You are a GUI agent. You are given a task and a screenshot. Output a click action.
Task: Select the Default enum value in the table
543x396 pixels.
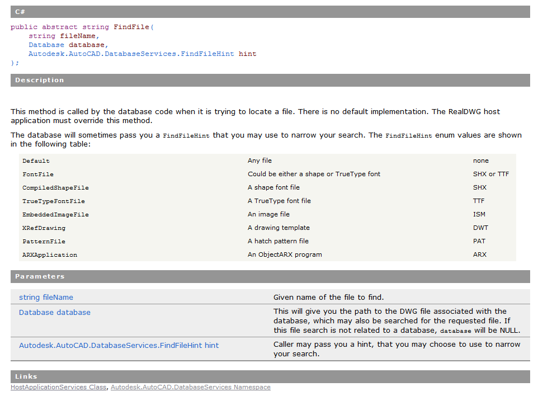coord(36,161)
